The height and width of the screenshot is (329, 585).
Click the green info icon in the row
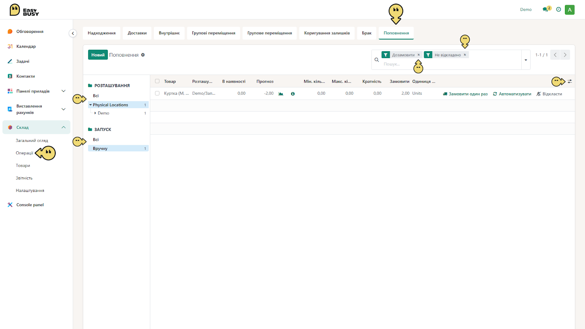293,94
